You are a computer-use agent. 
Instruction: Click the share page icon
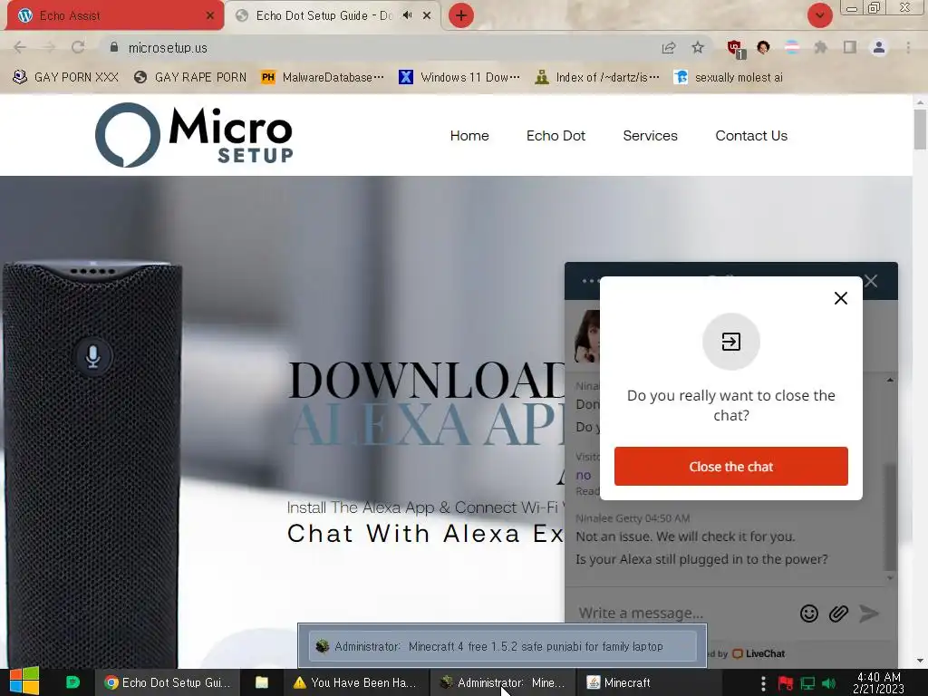click(669, 47)
